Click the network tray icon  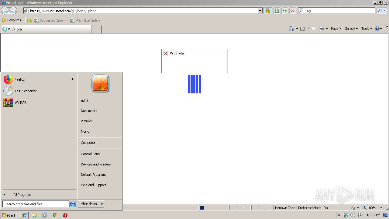[x=346, y=215]
